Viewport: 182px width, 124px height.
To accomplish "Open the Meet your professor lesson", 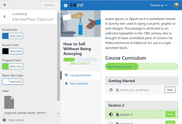I will 135,90.
